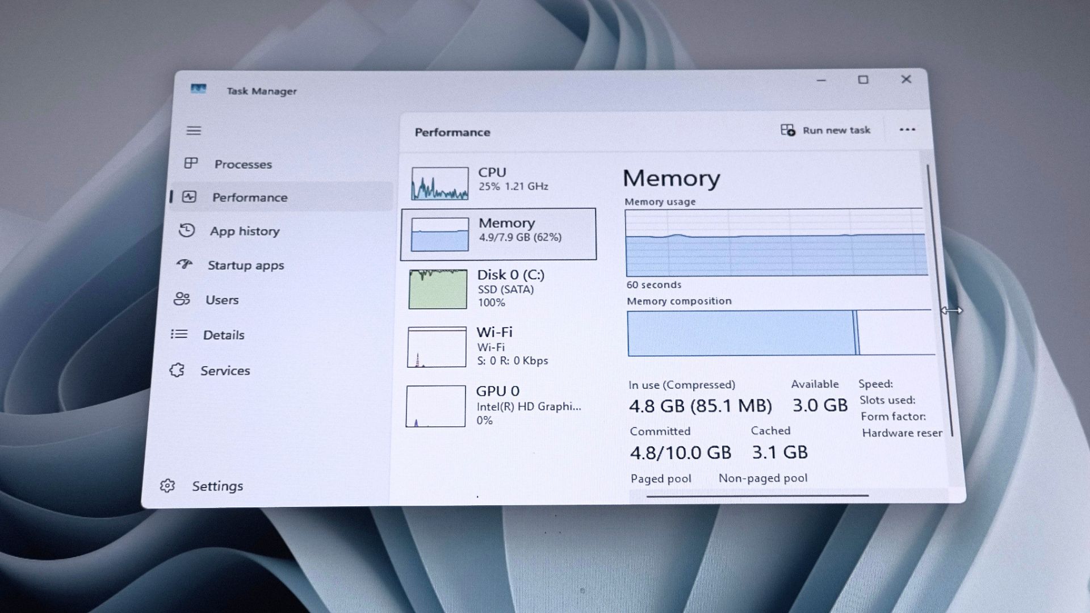Click the Form factor label

[x=893, y=416]
